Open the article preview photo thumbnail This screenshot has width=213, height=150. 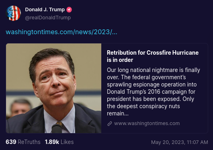pos(54,88)
